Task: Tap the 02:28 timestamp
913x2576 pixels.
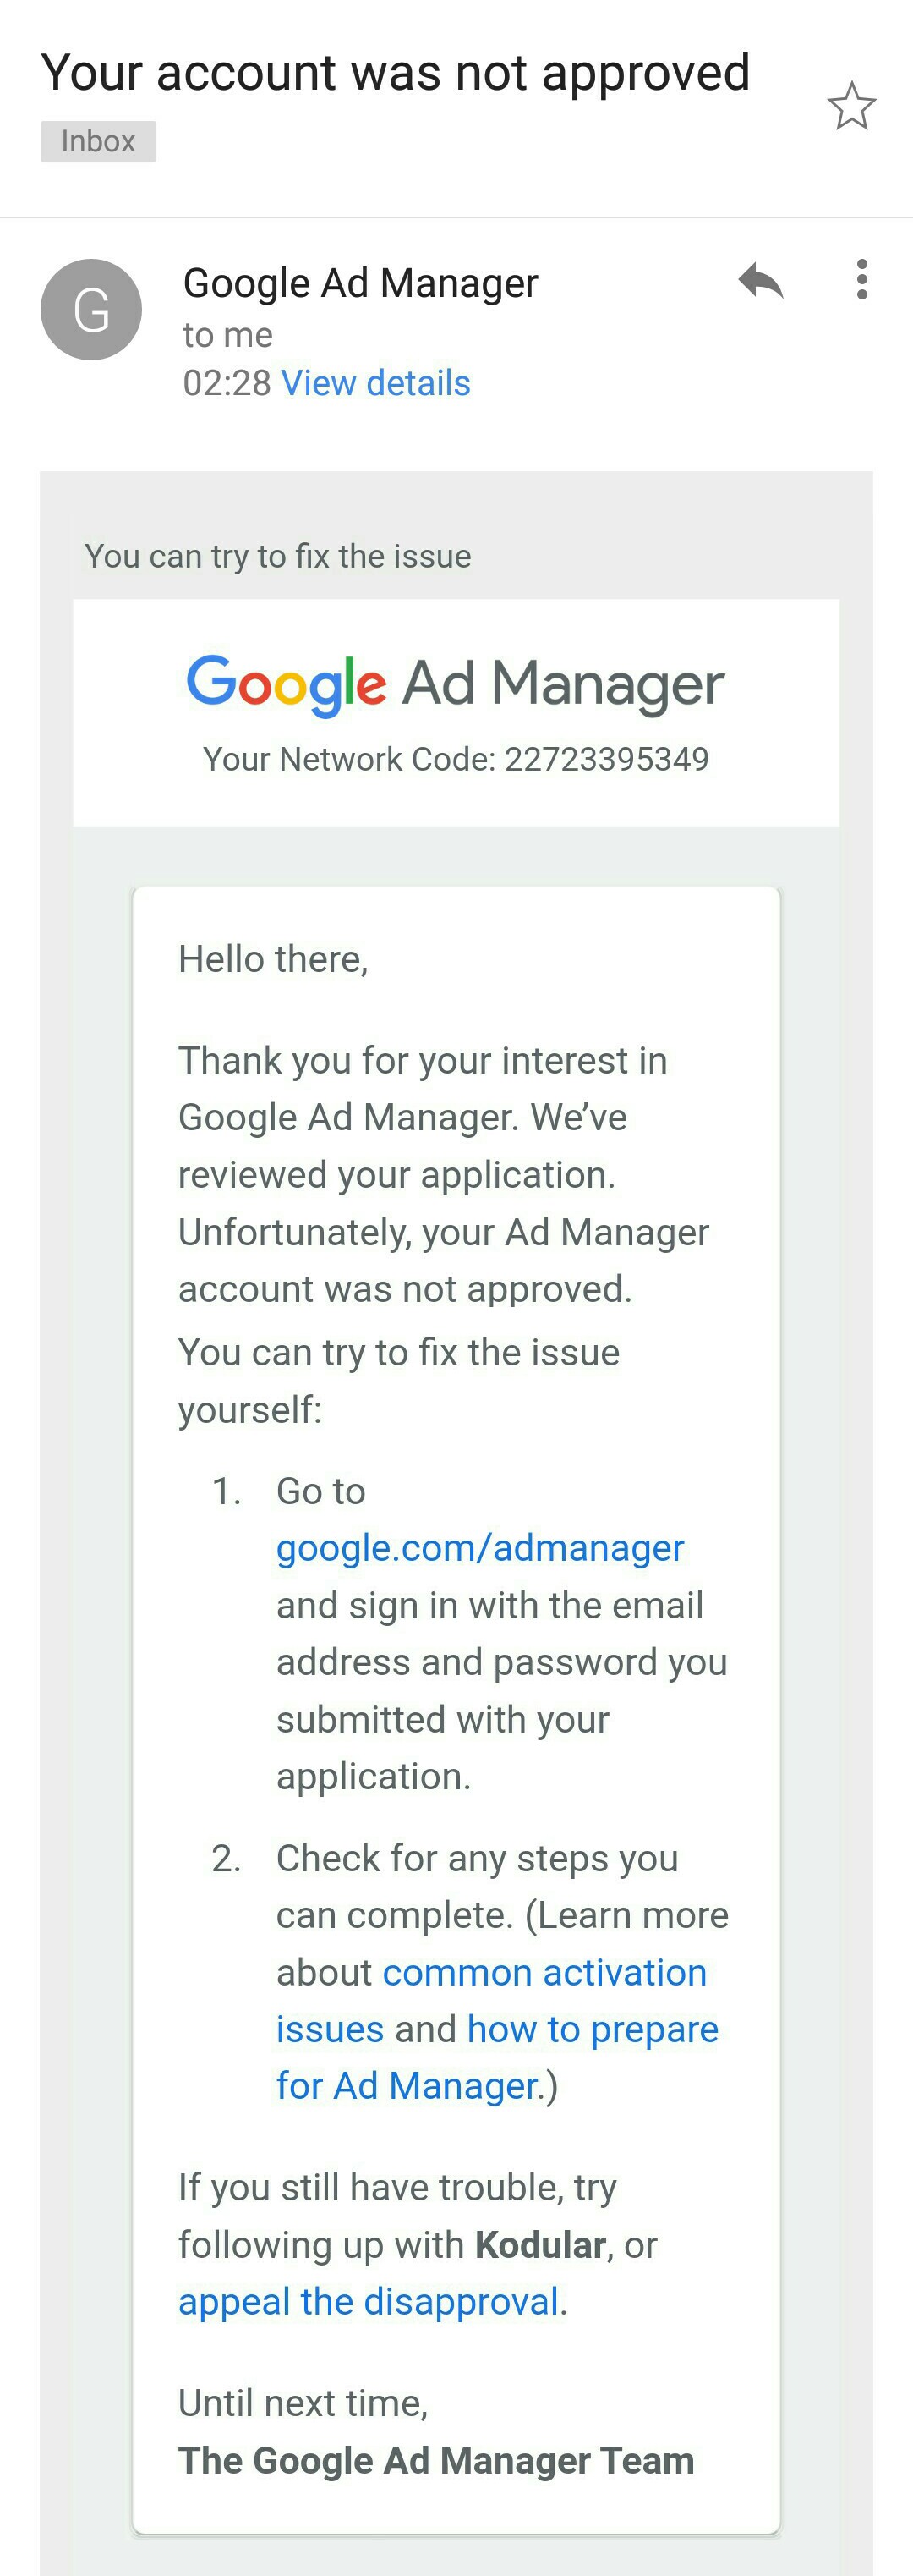Action: [227, 383]
